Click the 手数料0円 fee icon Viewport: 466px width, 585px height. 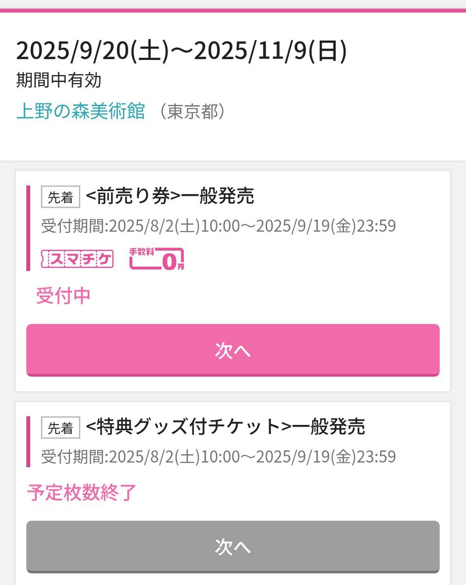point(156,259)
